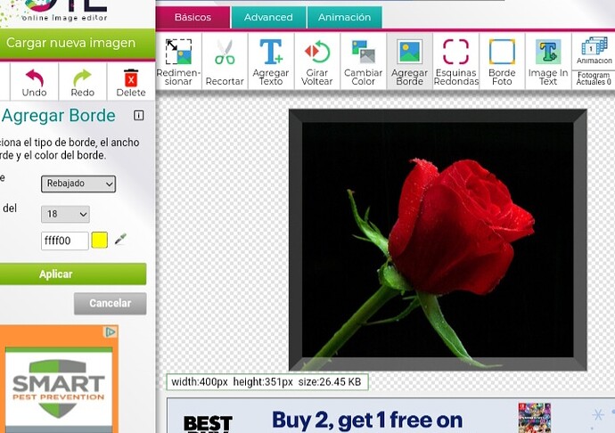Select the Borde Foto tool

[x=502, y=61]
